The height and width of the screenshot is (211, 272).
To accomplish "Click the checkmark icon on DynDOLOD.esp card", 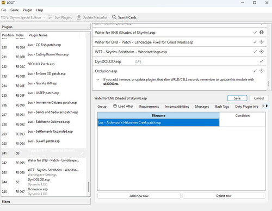I will click(262, 61).
